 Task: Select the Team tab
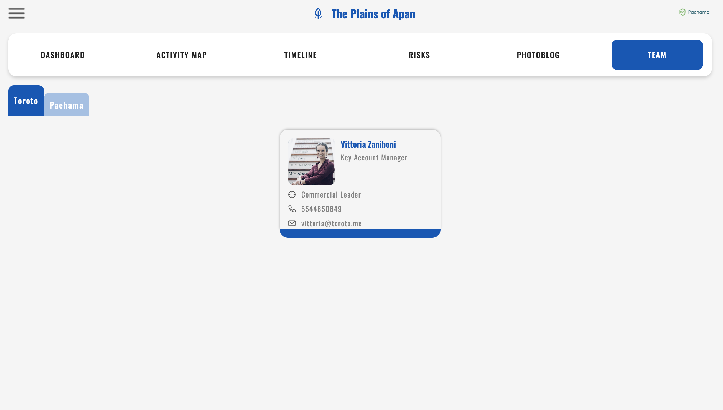pos(657,55)
